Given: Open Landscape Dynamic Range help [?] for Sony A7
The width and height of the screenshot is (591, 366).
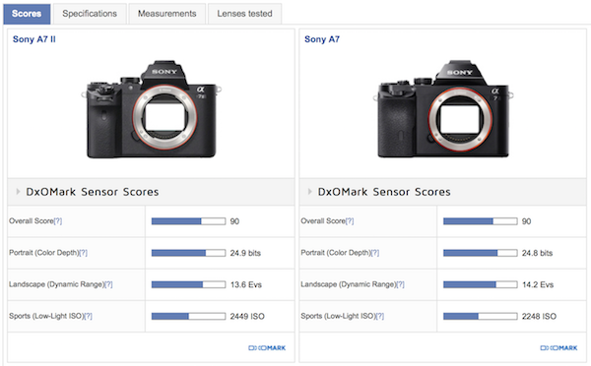Looking at the screenshot, I should click(x=400, y=284).
